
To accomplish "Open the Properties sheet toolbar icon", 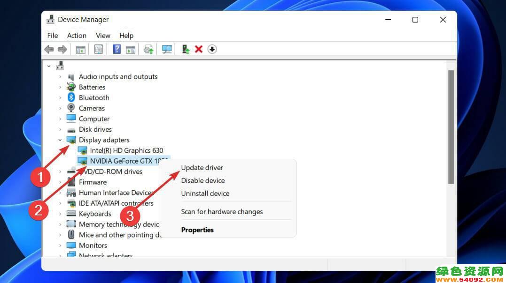I will tap(98, 49).
